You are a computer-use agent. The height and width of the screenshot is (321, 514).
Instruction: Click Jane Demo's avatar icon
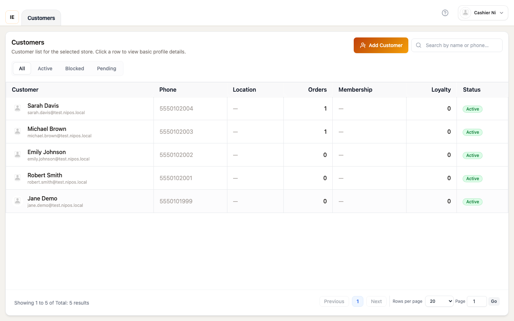tap(17, 201)
